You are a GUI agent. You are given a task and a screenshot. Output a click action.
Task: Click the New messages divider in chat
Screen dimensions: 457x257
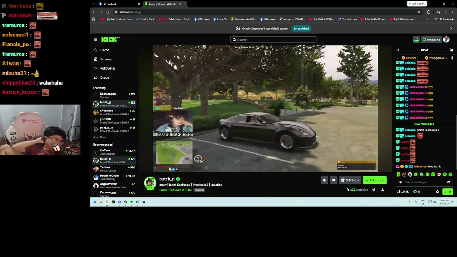424,124
